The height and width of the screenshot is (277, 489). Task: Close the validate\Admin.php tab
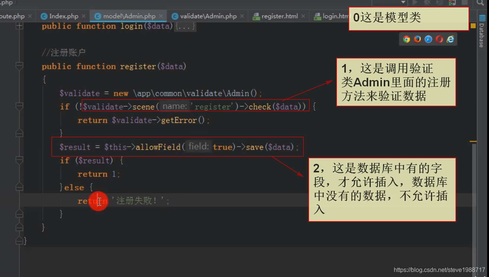242,16
